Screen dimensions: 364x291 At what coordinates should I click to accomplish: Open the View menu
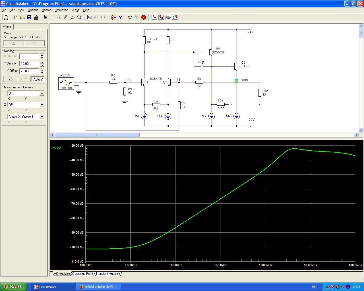click(x=21, y=10)
